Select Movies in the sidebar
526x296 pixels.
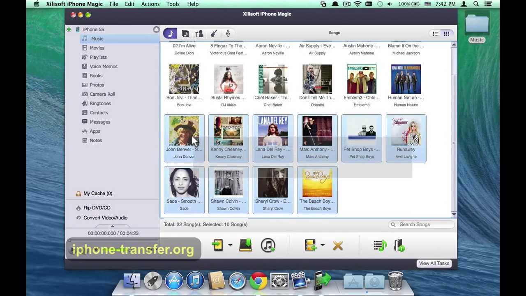coord(97,48)
